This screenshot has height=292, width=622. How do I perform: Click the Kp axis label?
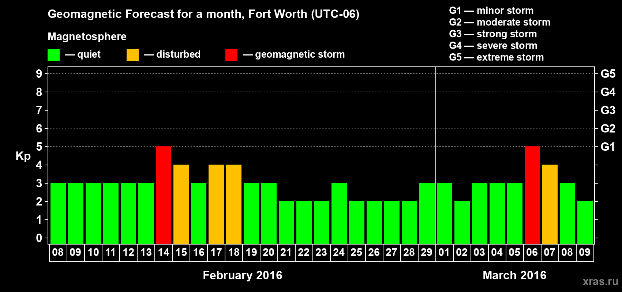click(23, 156)
